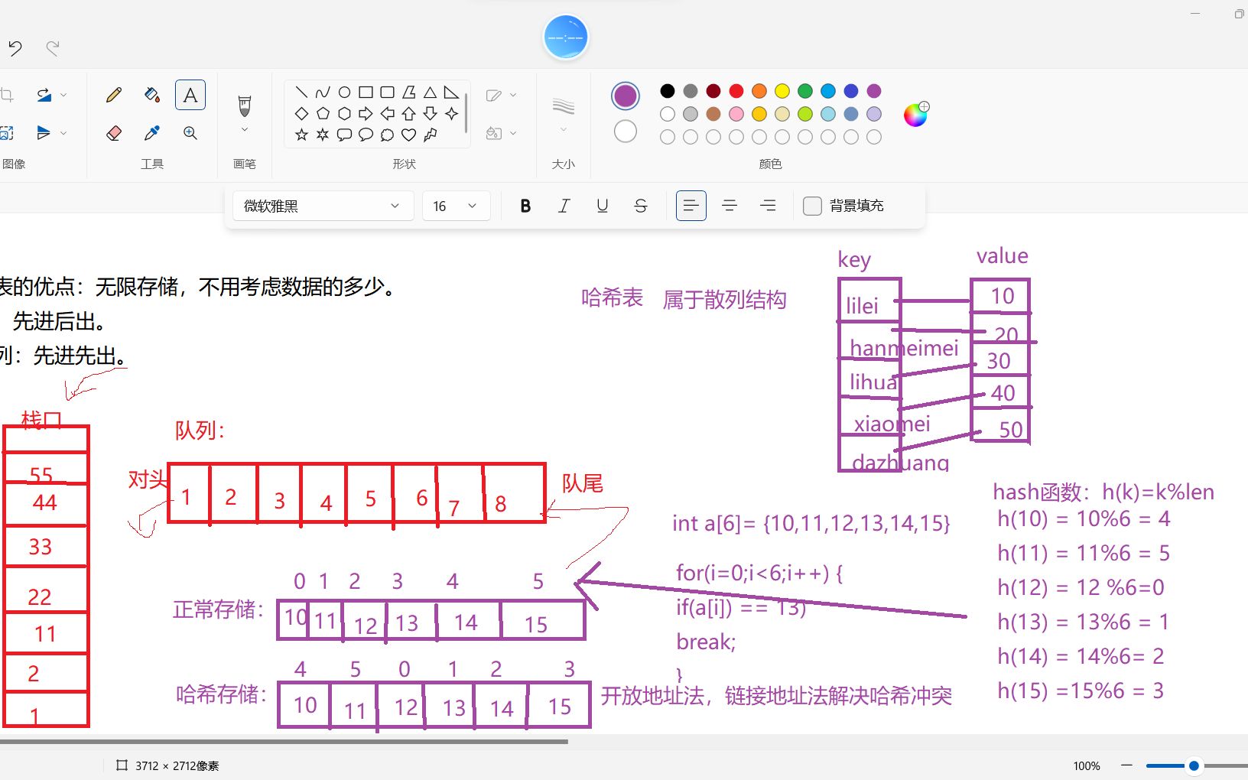Click the minimize window button

1195,14
